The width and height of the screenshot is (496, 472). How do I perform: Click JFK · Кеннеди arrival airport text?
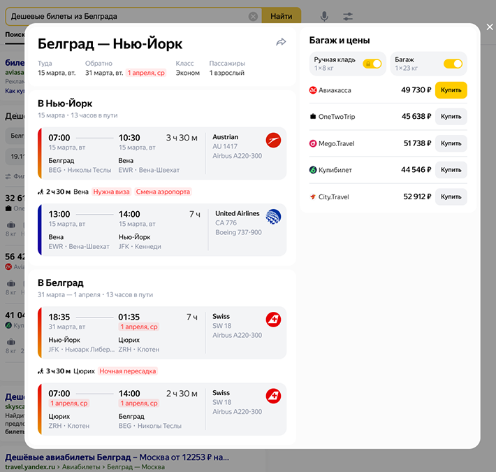(x=140, y=247)
